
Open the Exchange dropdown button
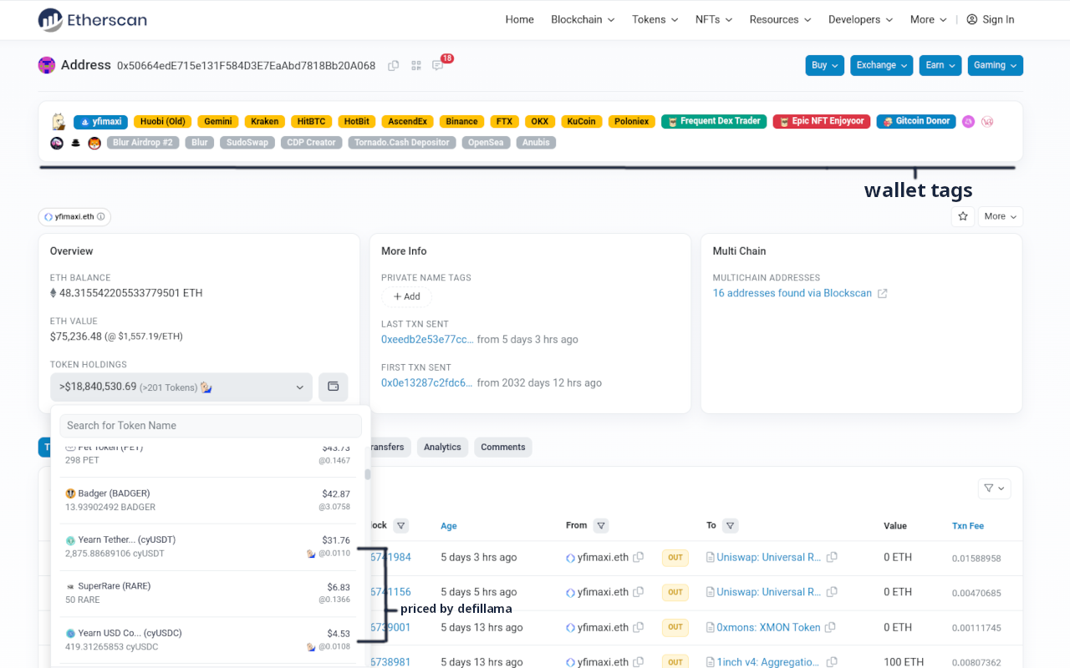[882, 65]
